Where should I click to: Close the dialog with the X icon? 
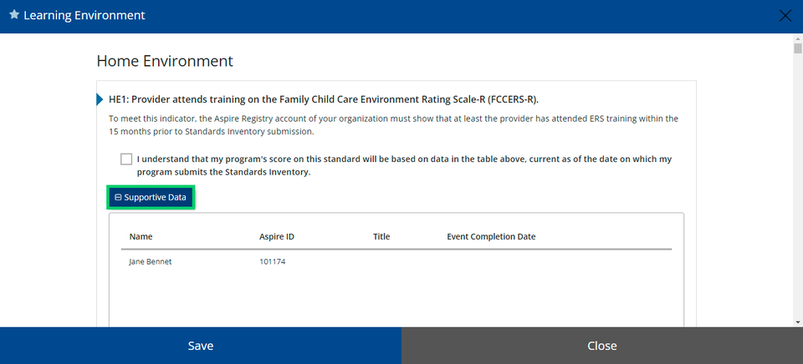pyautogui.click(x=785, y=16)
